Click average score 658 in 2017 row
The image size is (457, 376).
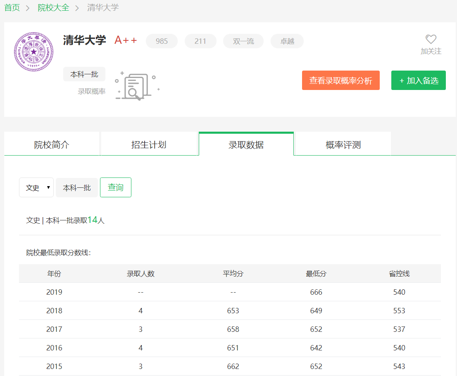[x=233, y=329]
